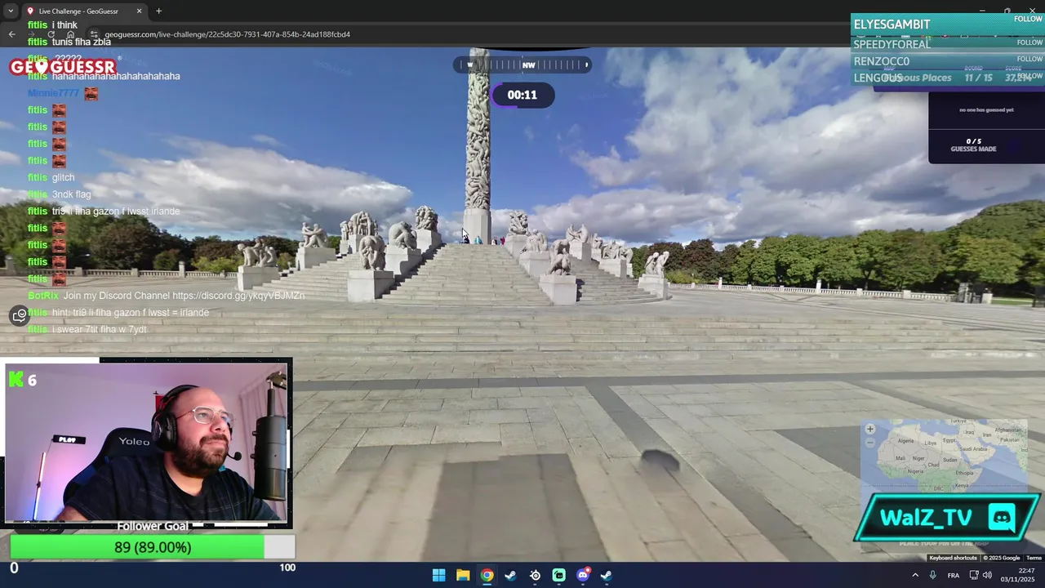Select the Live Challenge - GeoGuessr tab
Screen dimensions: 1045x588
pos(82,11)
